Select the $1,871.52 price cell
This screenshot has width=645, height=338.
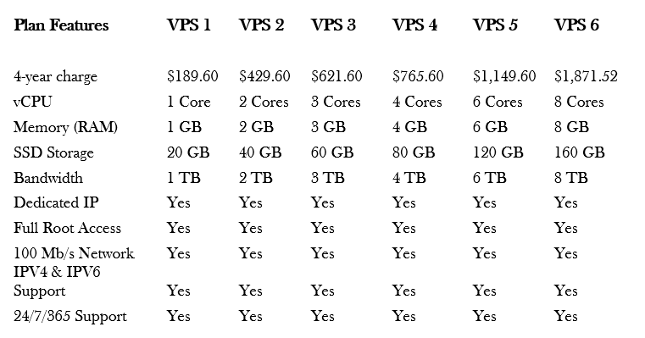[x=587, y=76]
